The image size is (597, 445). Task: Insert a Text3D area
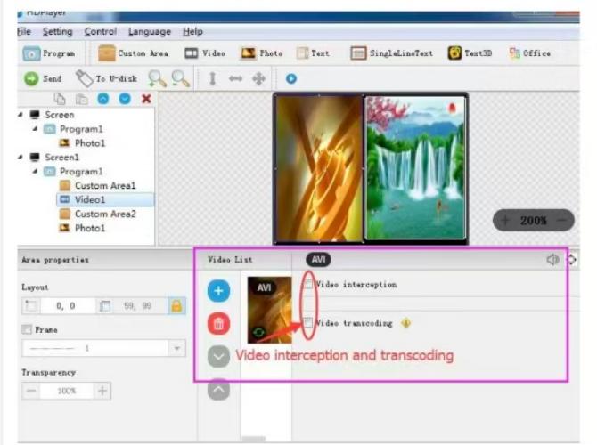pyautogui.click(x=455, y=53)
